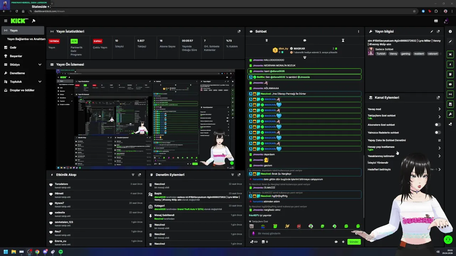
Task: Click the Turkish stream tag
Action: point(381,54)
